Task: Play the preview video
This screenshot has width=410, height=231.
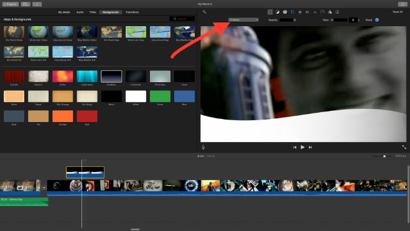Action: pos(302,148)
